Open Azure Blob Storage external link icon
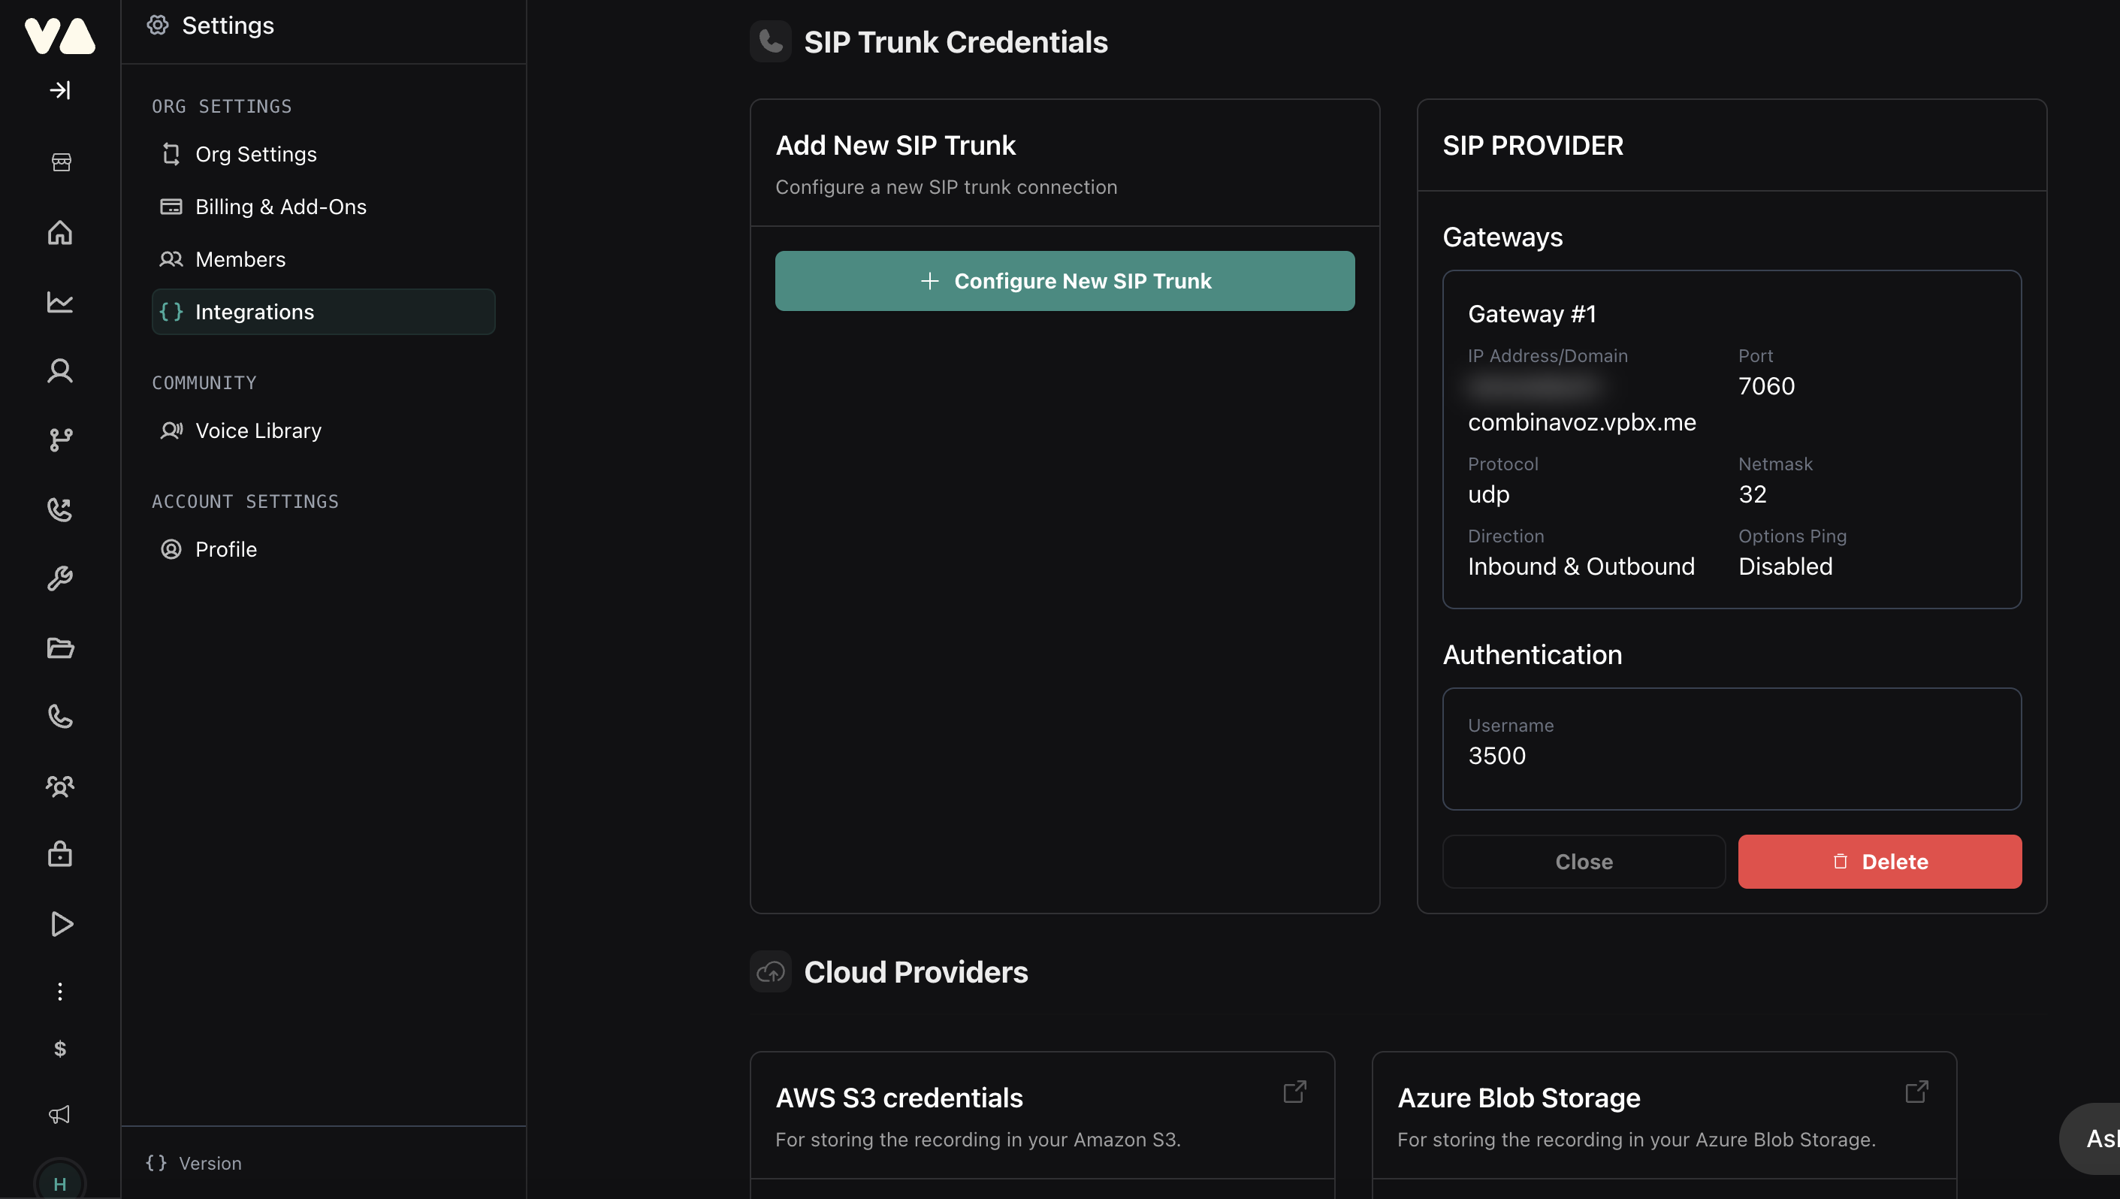 click(1916, 1092)
